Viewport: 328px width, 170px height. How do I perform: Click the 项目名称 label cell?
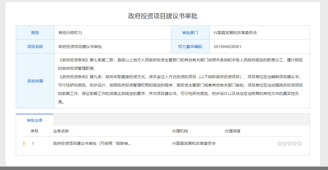pos(35,47)
